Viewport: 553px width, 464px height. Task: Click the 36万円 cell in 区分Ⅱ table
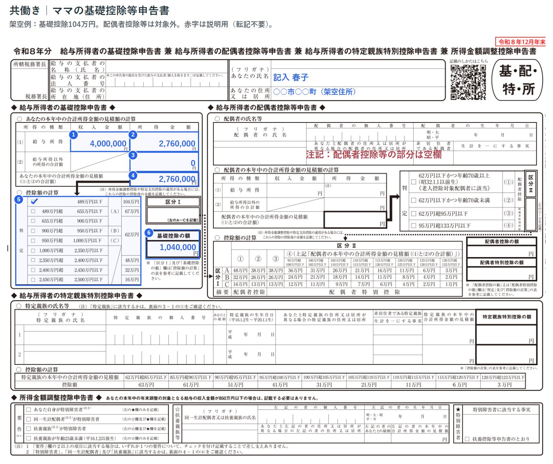[295, 270]
